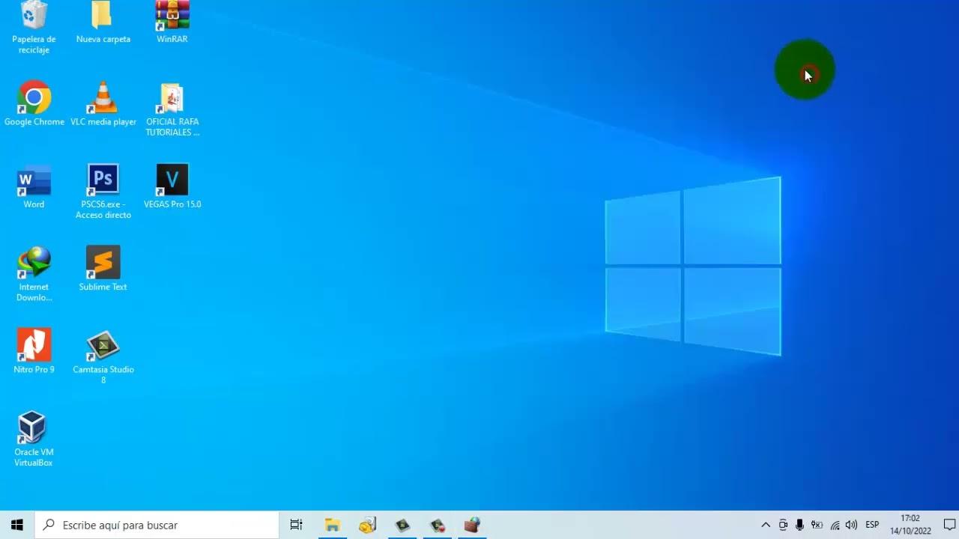The width and height of the screenshot is (959, 539).
Task: Switch the ESP input language indicator
Action: pos(872,525)
